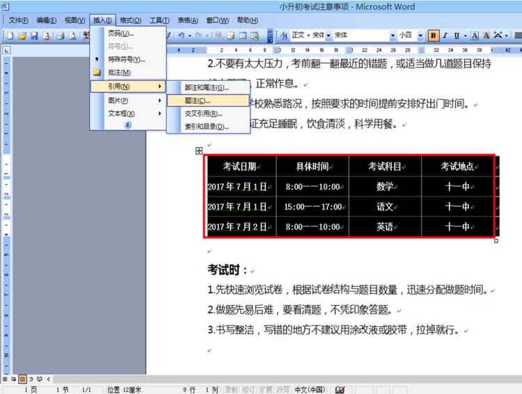
Task: Open the 格式(O) menu
Action: 130,20
